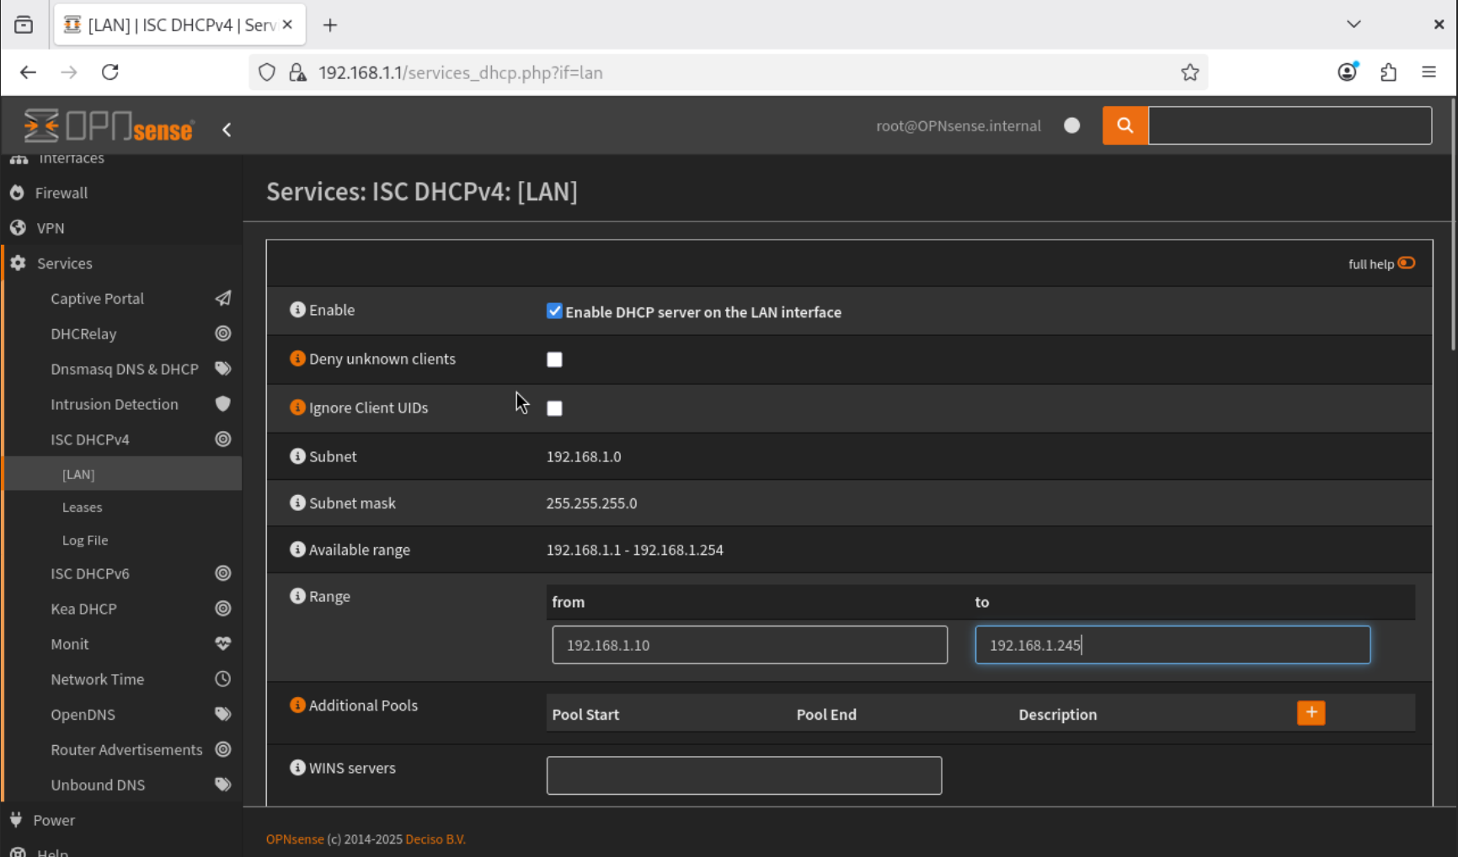
Task: Uncheck Enable DHCP server on LAN interface
Action: (554, 311)
